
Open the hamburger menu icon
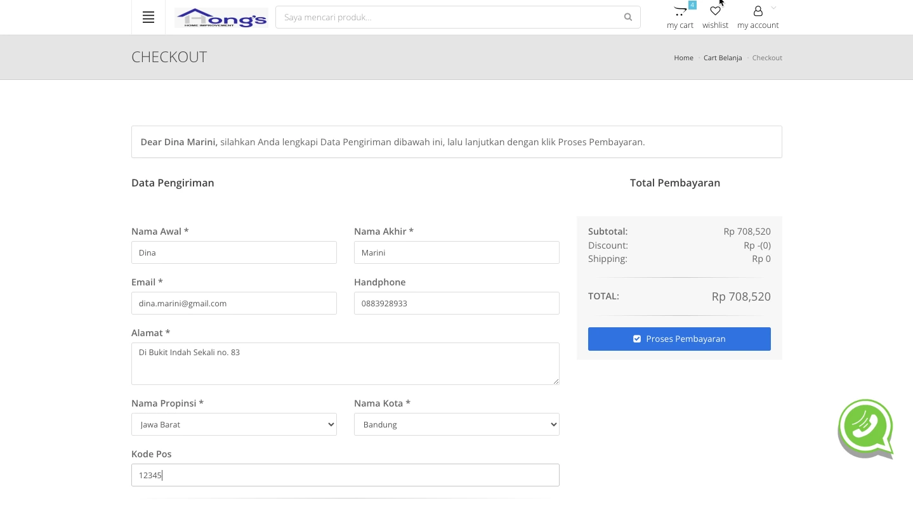pyautogui.click(x=148, y=17)
